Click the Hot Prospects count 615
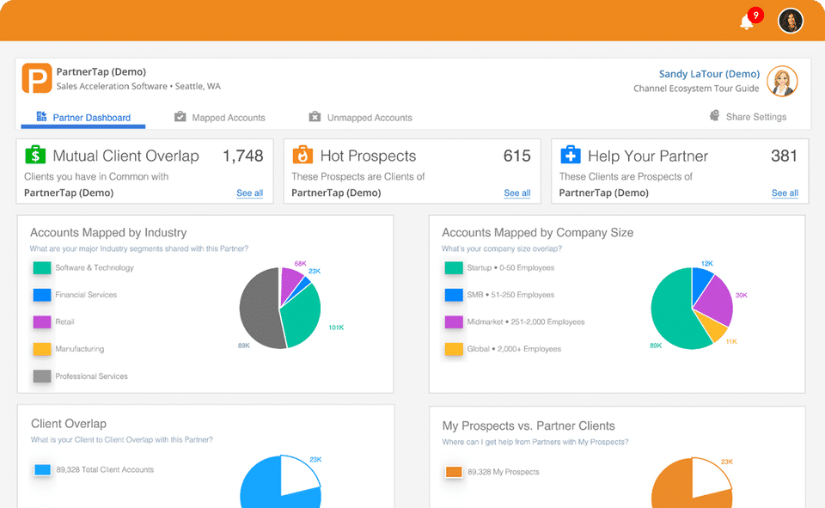825x508 pixels. coord(516,156)
